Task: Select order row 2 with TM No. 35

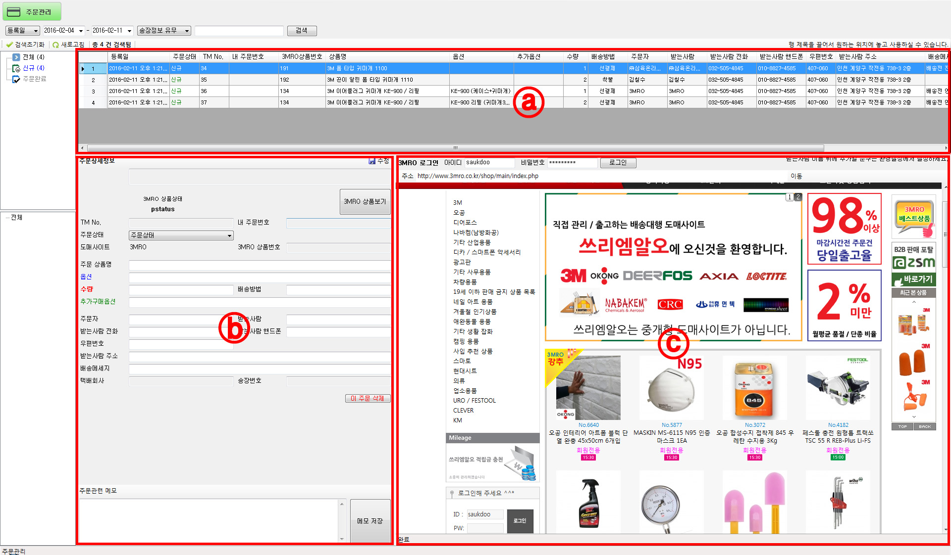Action: [513, 80]
